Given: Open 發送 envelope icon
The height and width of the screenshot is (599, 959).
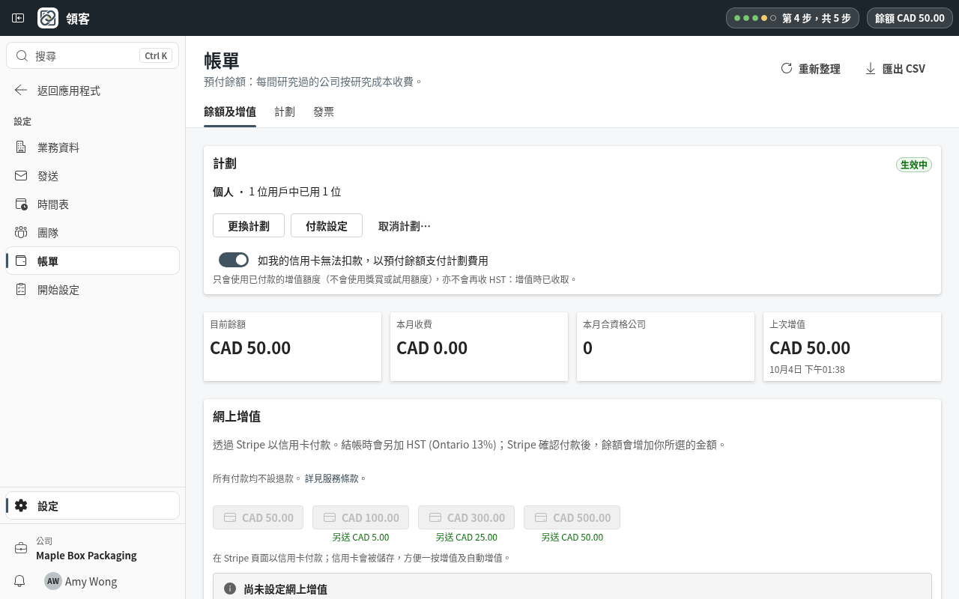Looking at the screenshot, I should [x=21, y=176].
